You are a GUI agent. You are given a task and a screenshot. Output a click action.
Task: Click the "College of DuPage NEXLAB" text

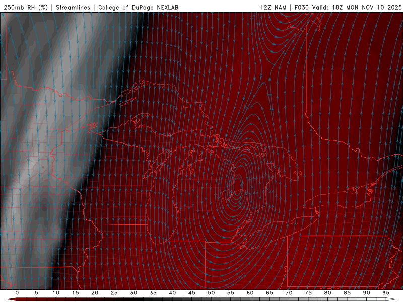138,7
